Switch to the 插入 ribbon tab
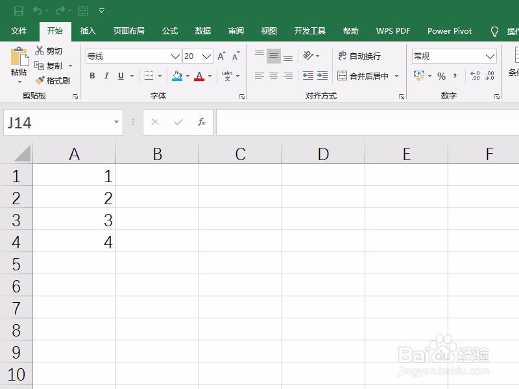The height and width of the screenshot is (389, 519). tap(88, 30)
